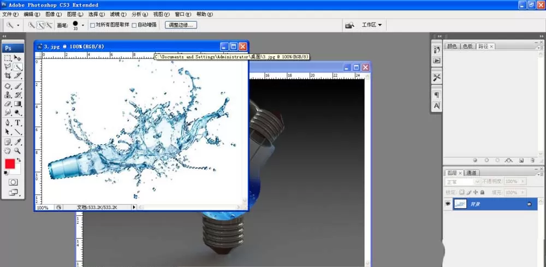Select the Brush tool
This screenshot has height=267, width=546.
click(x=18, y=86)
